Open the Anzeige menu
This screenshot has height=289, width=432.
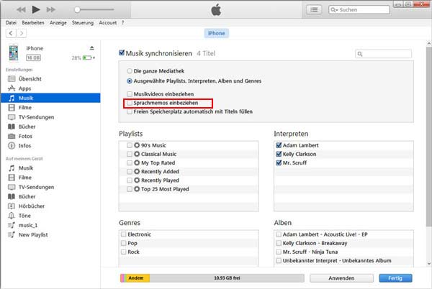point(58,23)
